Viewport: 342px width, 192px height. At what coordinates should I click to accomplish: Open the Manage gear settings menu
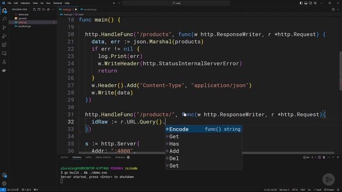pyautogui.click(x=4, y=183)
